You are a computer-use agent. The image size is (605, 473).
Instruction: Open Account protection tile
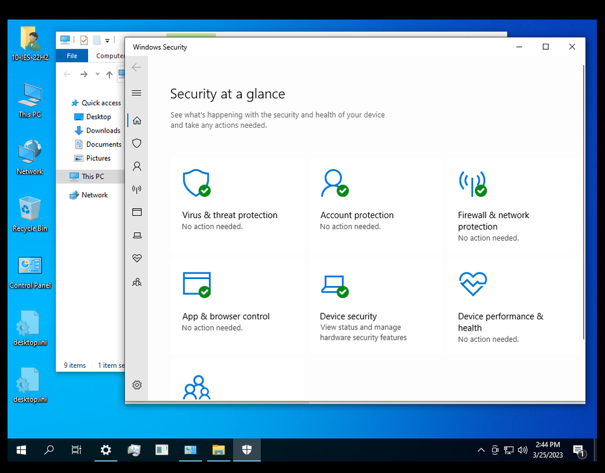coord(376,205)
